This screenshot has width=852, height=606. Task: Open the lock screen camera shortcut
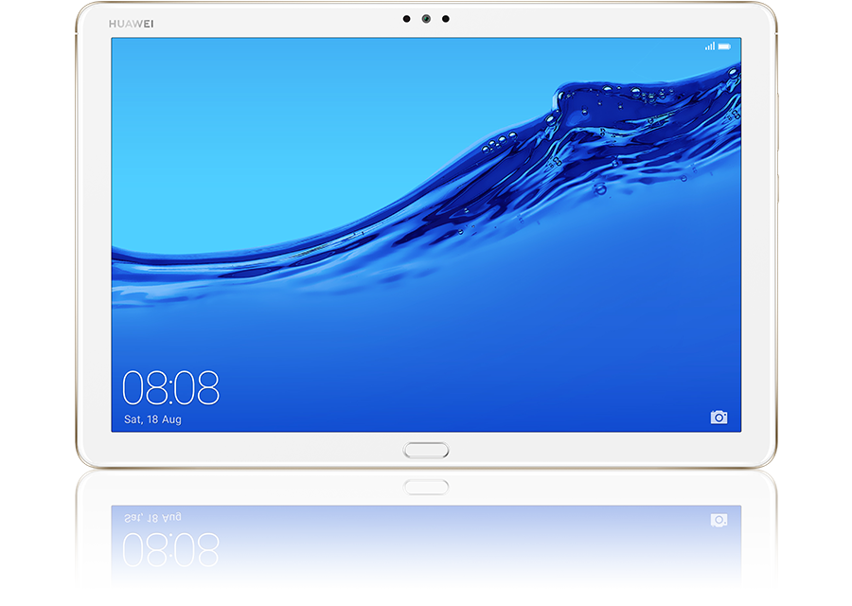point(719,417)
